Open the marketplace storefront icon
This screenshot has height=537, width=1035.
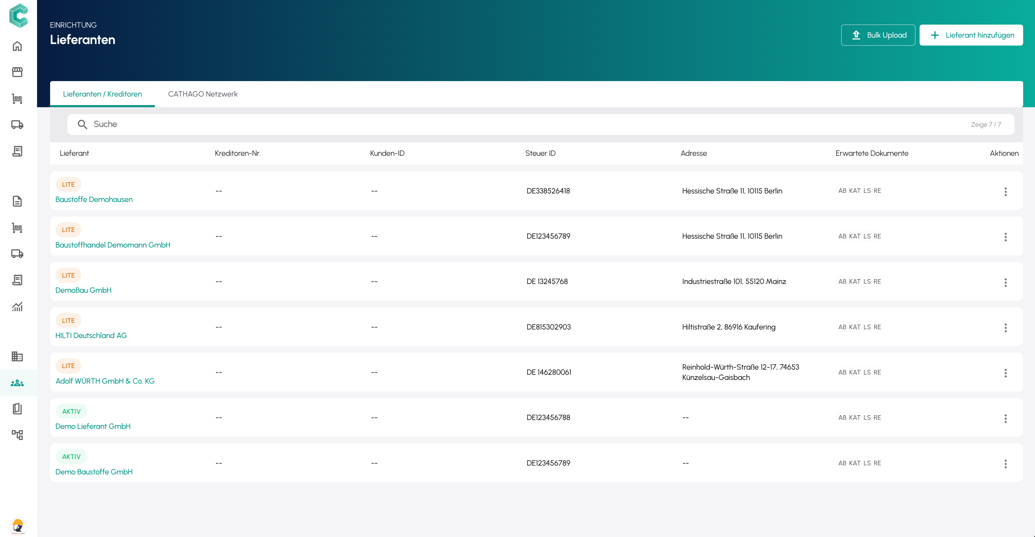click(17, 72)
